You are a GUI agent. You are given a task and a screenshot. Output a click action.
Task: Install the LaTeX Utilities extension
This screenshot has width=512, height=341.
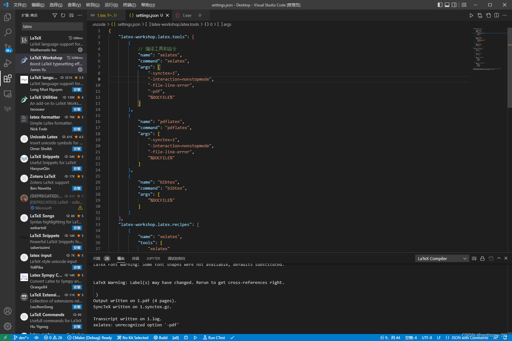[77, 109]
